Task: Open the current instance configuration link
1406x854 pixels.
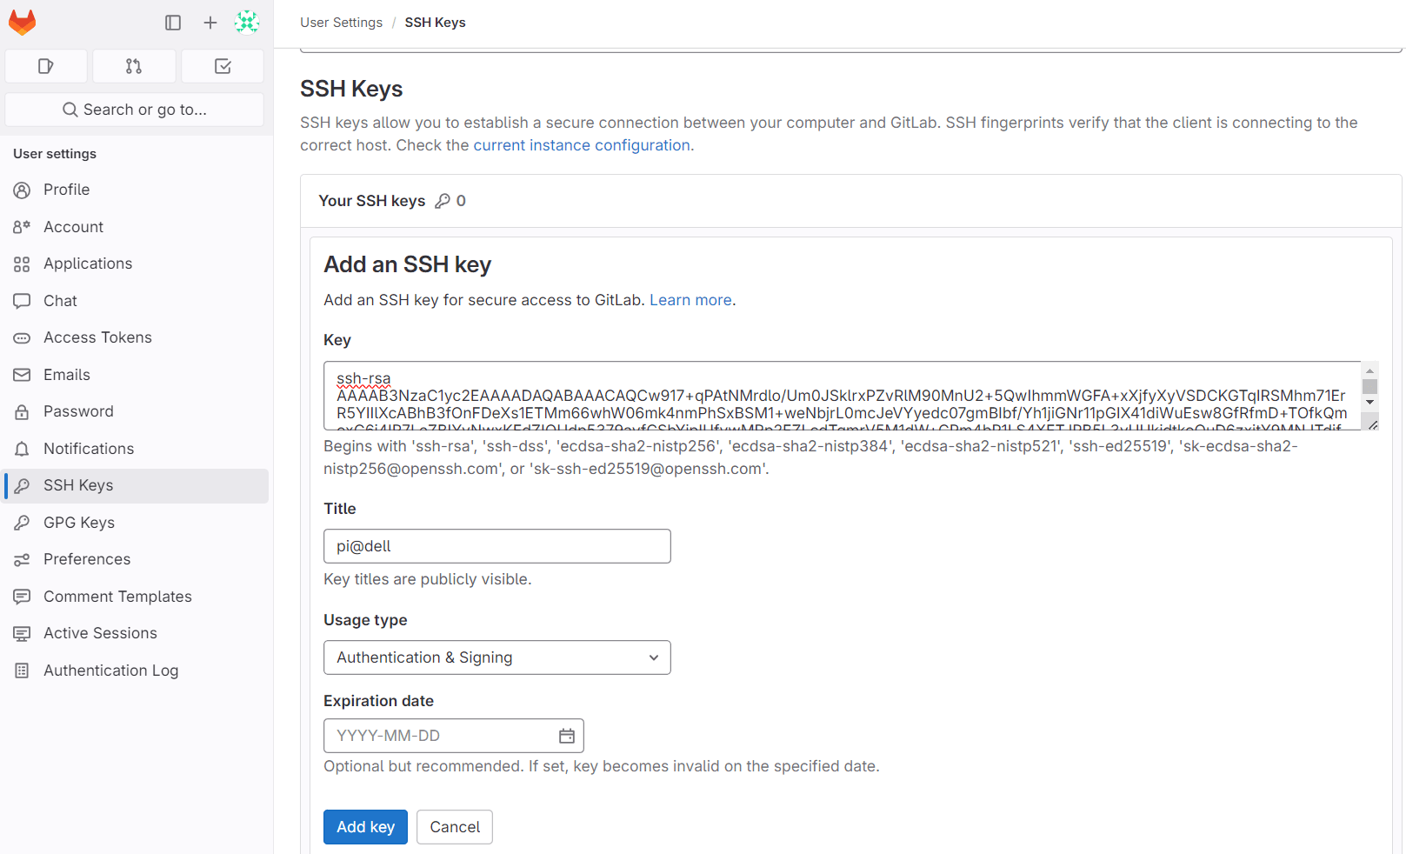Action: point(582,144)
